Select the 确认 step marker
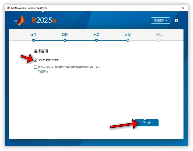 [159, 40]
